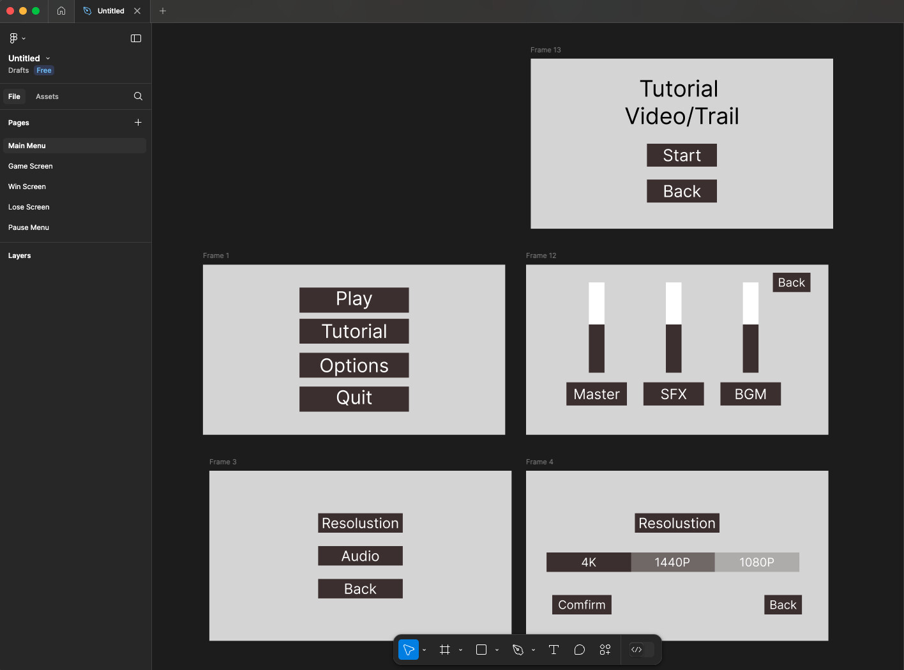Expand shape tools dropdown arrow
This screenshot has width=904, height=670.
point(497,650)
